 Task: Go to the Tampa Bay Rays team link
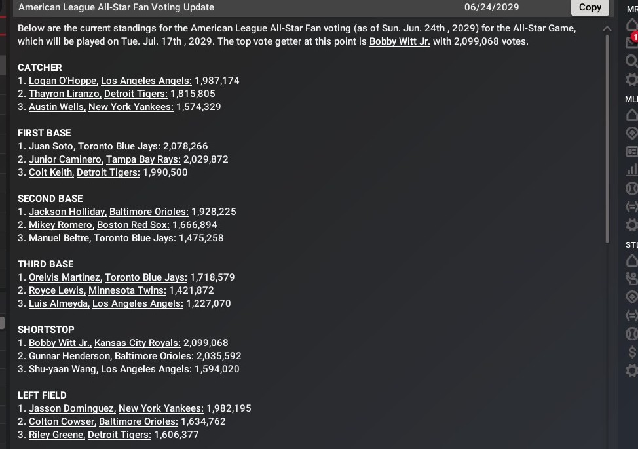pos(143,159)
